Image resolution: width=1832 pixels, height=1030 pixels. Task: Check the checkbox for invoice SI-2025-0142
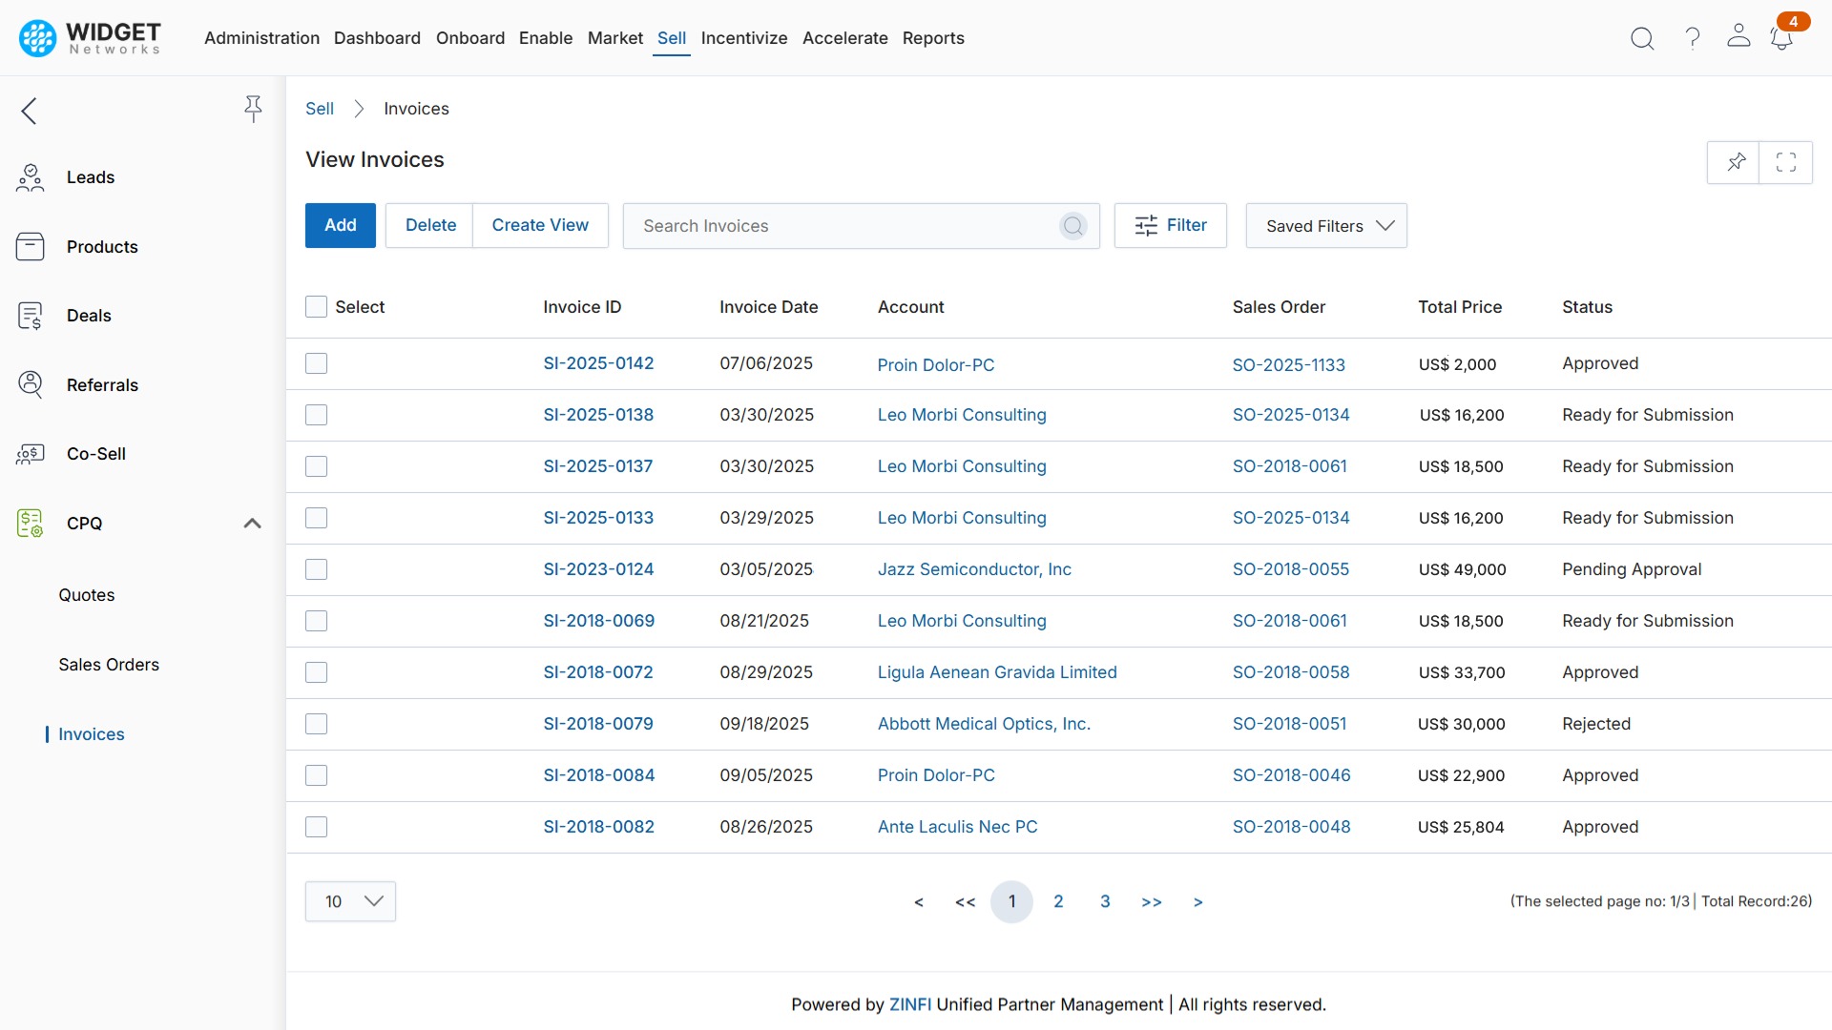click(316, 363)
